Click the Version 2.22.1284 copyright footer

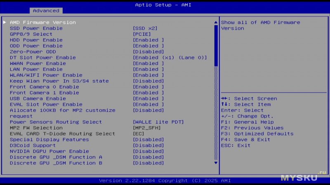[x=165, y=180]
